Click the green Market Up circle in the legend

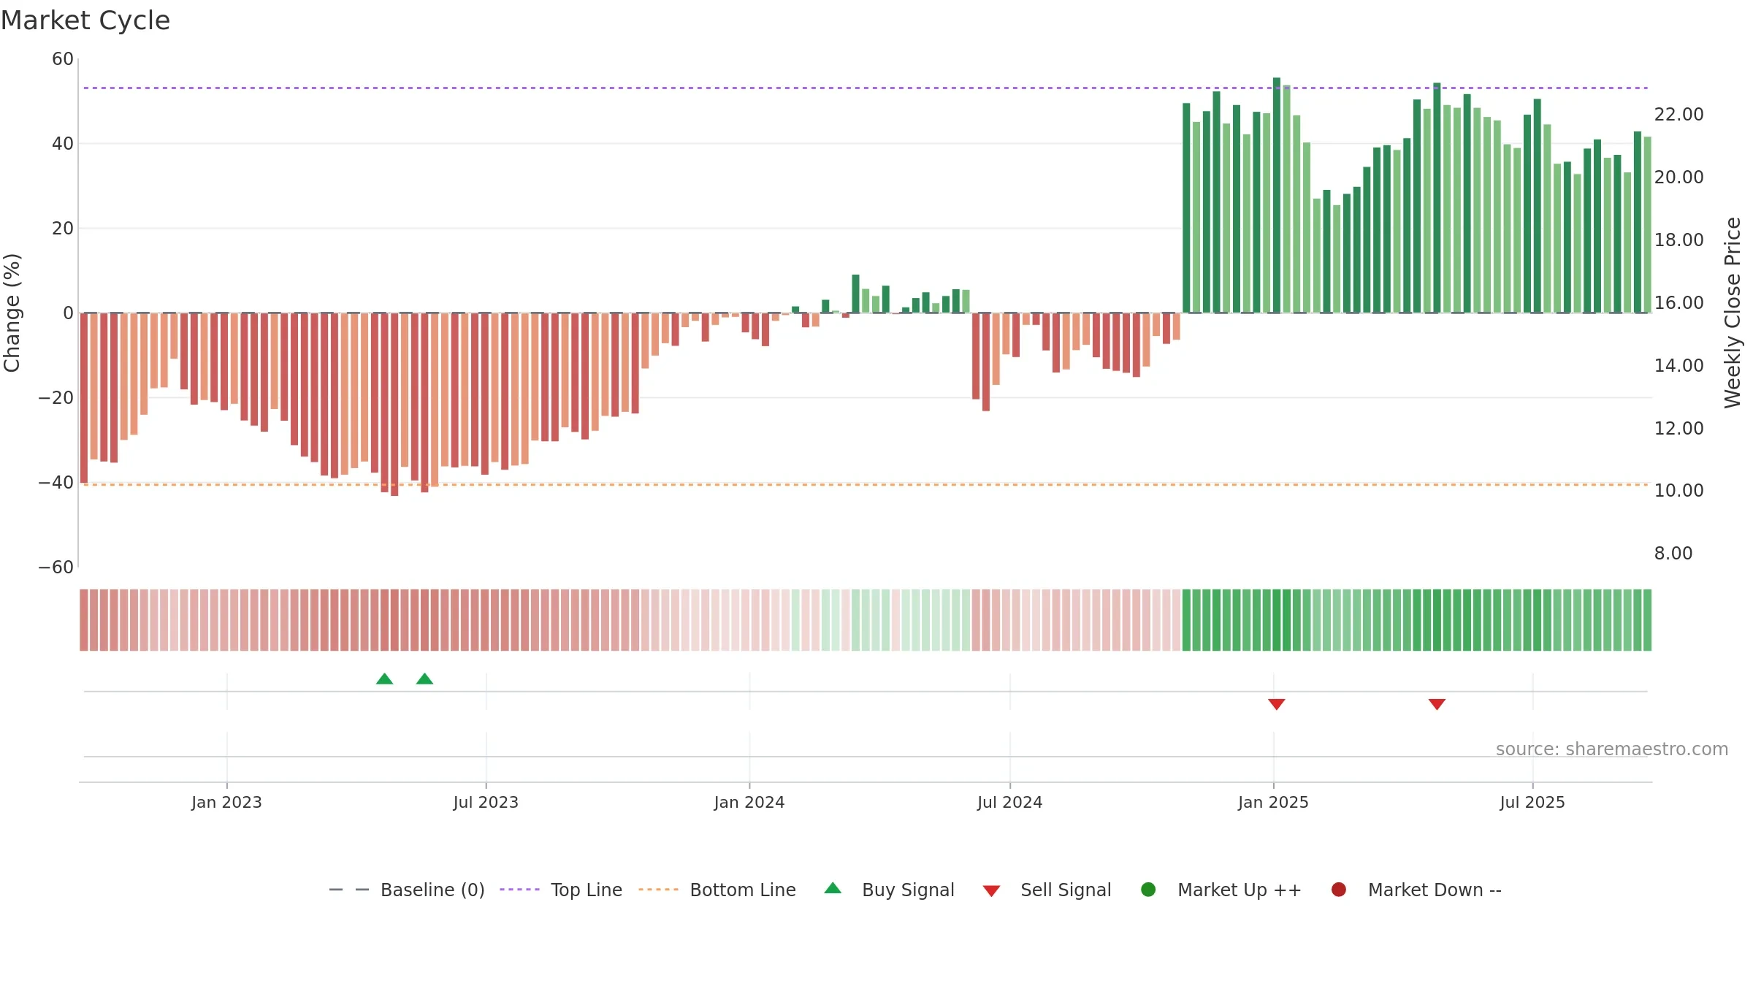click(x=1148, y=890)
